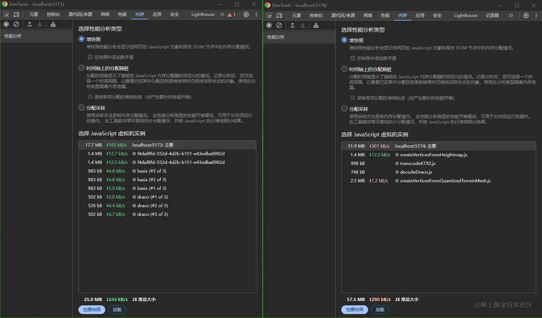Select basis (#3 of 3) VM instance
542x318 pixels.
[x=167, y=171]
